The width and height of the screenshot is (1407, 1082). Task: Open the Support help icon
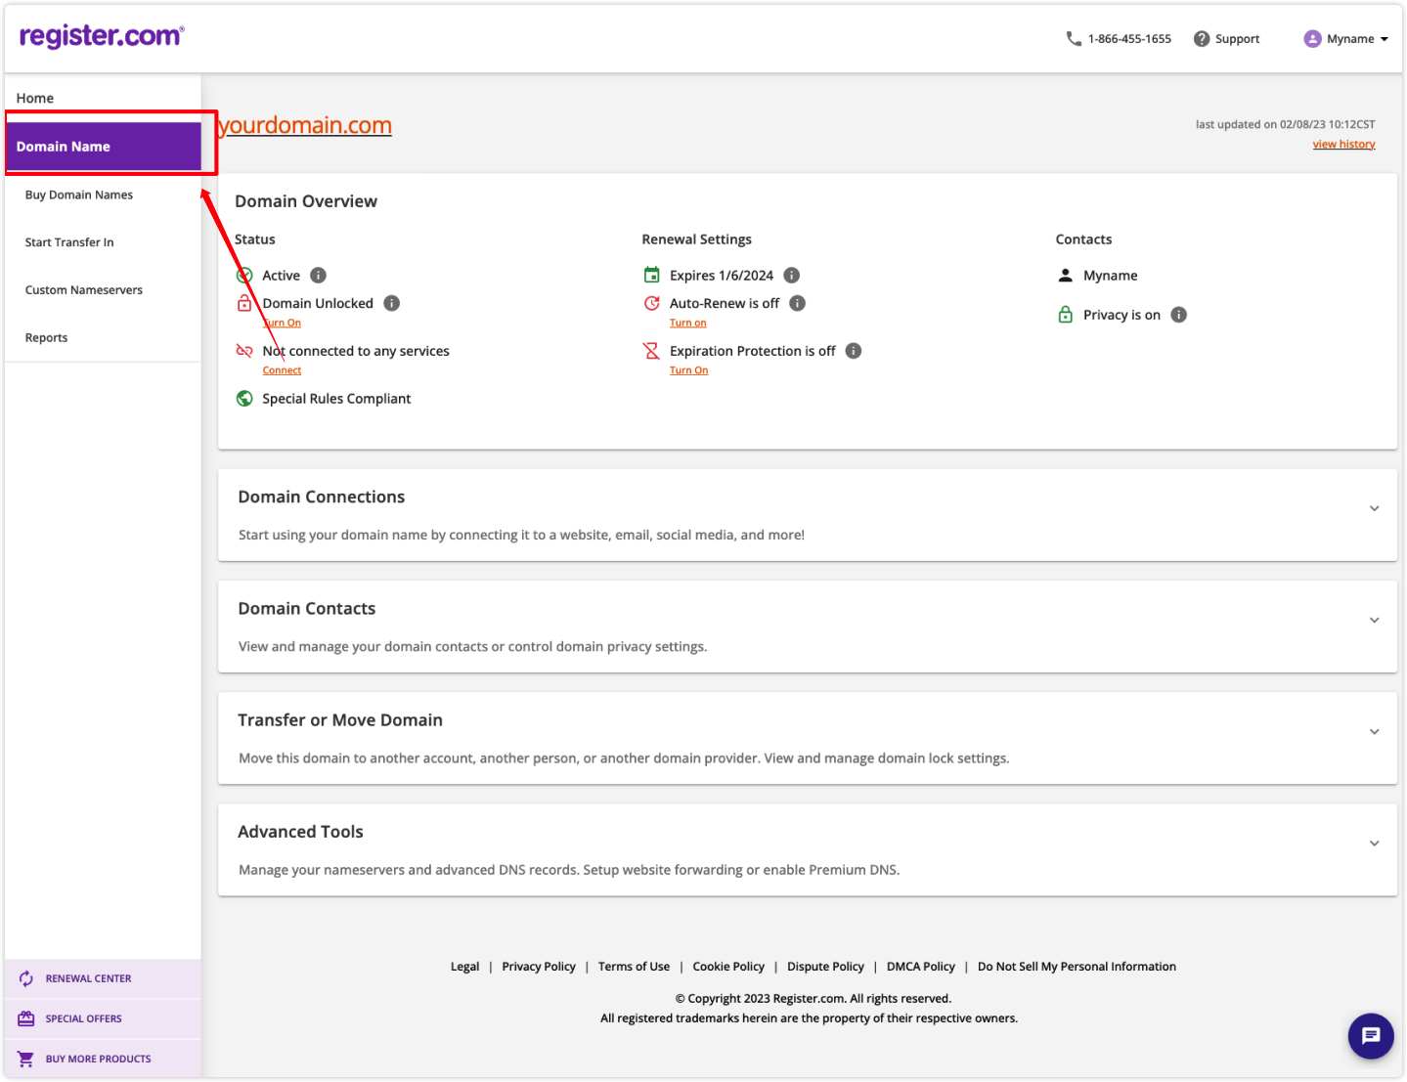(1201, 38)
